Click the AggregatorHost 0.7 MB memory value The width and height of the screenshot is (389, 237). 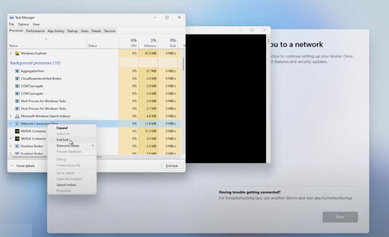click(x=151, y=71)
